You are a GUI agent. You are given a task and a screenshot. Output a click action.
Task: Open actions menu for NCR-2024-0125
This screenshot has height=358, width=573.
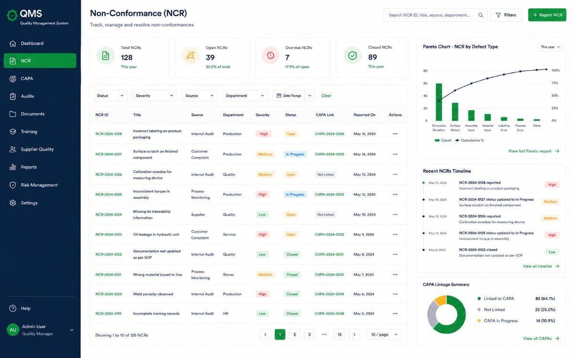(x=395, y=194)
